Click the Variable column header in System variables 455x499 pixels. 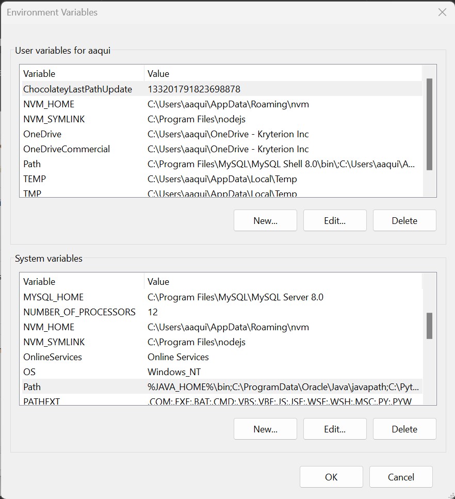click(77, 281)
